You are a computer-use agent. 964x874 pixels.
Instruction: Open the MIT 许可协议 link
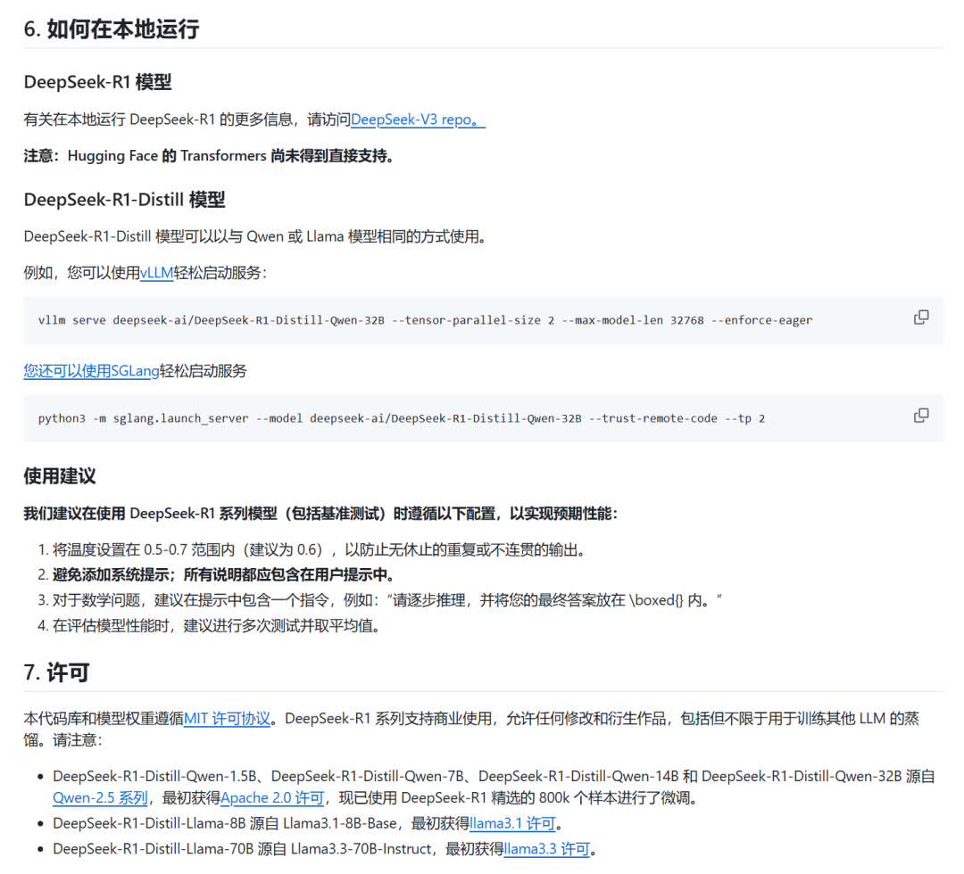[227, 717]
